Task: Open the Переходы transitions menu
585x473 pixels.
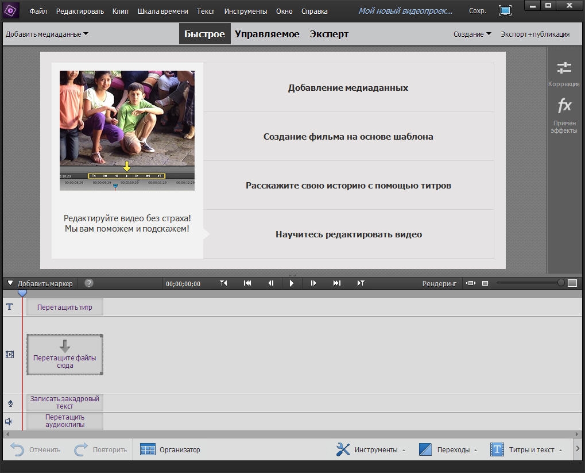Action: [x=448, y=449]
